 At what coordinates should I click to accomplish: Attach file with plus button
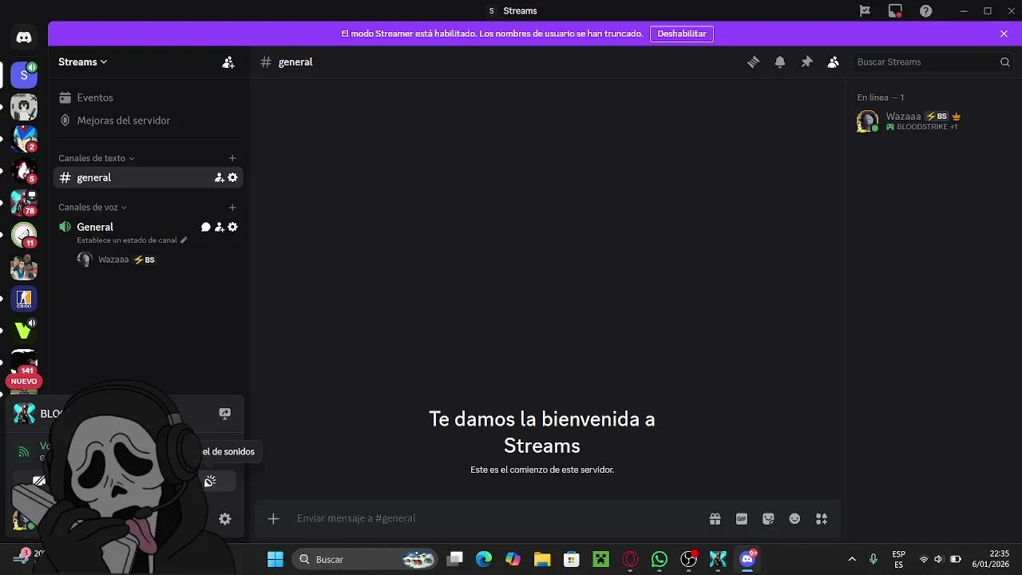click(273, 519)
